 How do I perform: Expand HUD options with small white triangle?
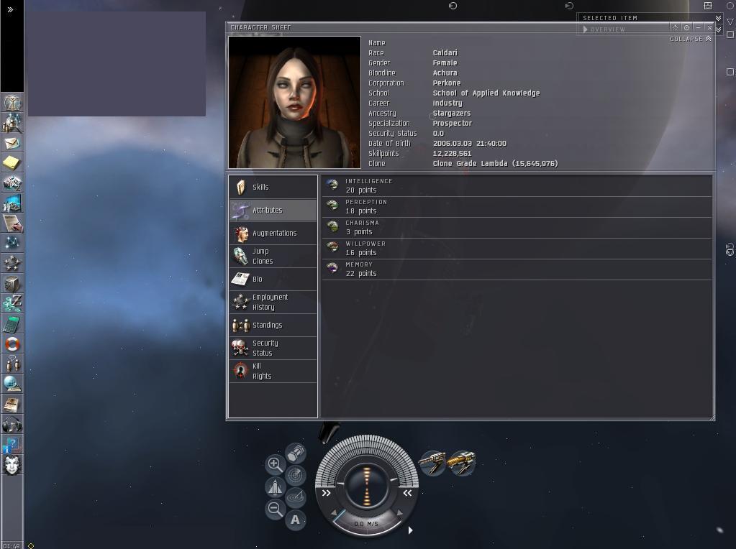click(x=411, y=530)
